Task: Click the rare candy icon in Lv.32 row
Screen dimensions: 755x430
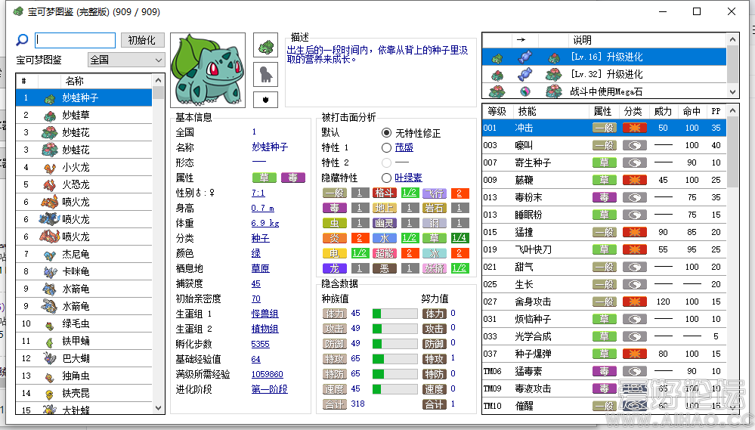Action: (x=524, y=74)
